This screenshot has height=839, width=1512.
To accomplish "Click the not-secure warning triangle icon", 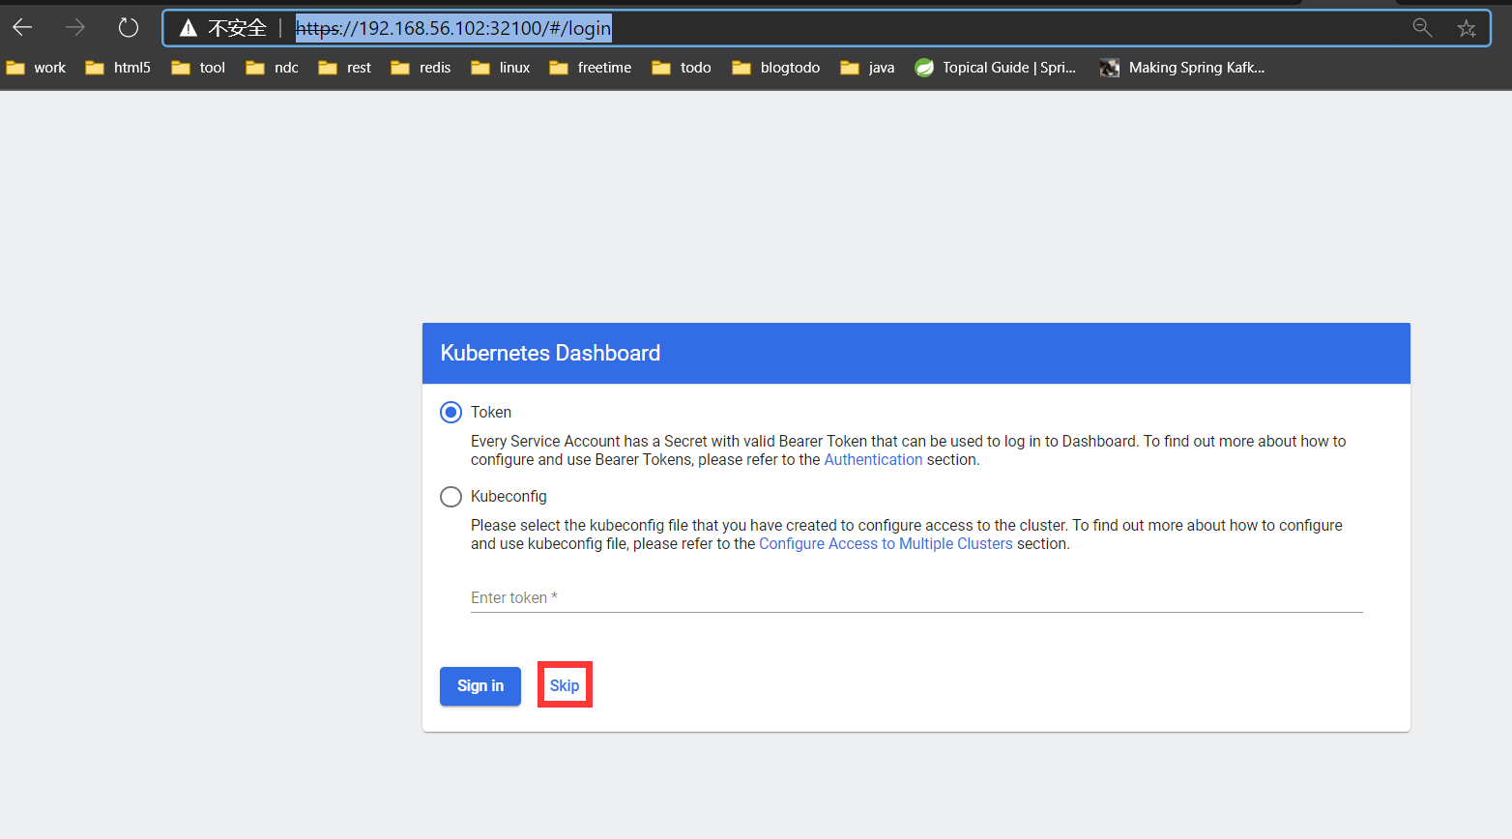I will click(x=189, y=28).
